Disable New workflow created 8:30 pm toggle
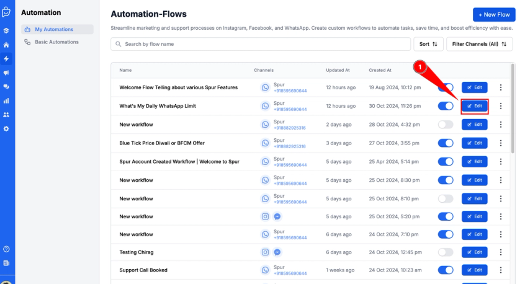 (446, 180)
